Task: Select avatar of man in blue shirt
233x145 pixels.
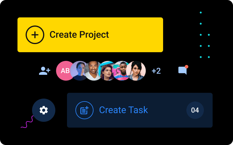Action: 121,71
